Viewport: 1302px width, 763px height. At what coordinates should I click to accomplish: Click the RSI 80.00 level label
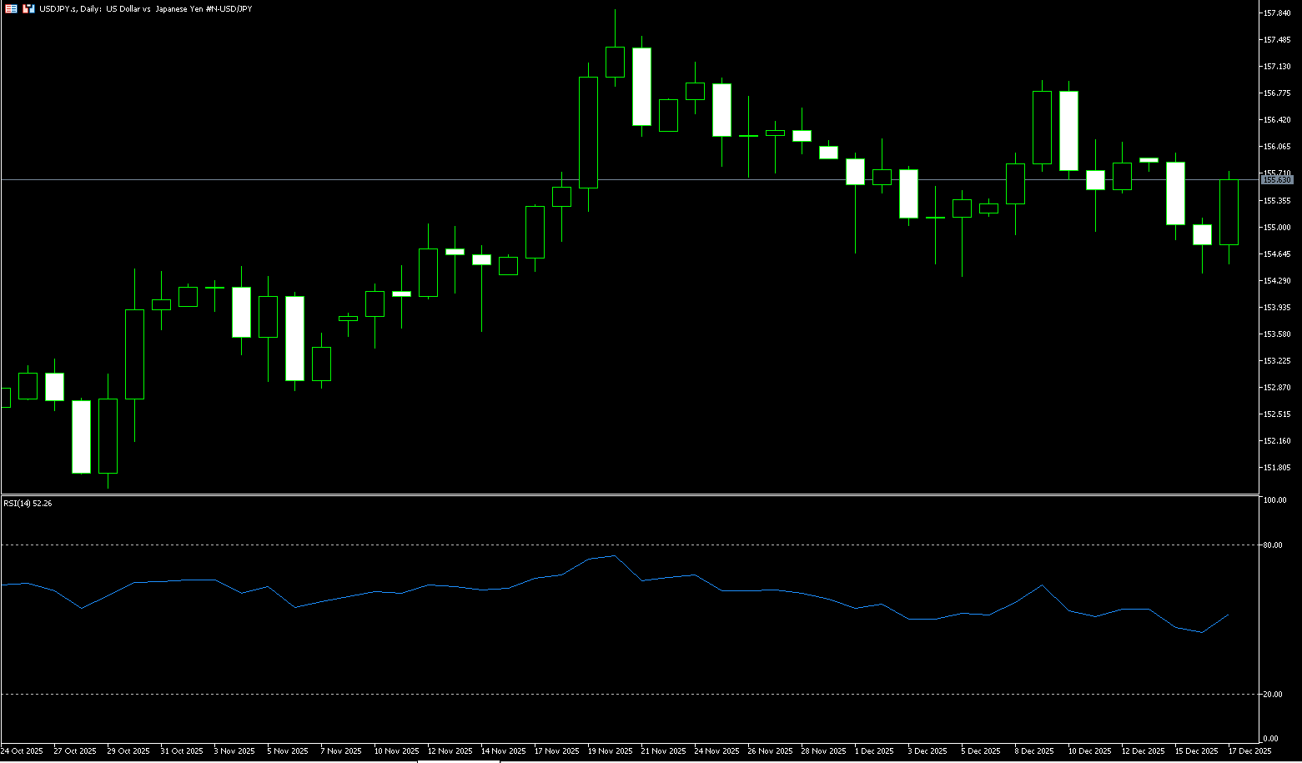point(1273,545)
